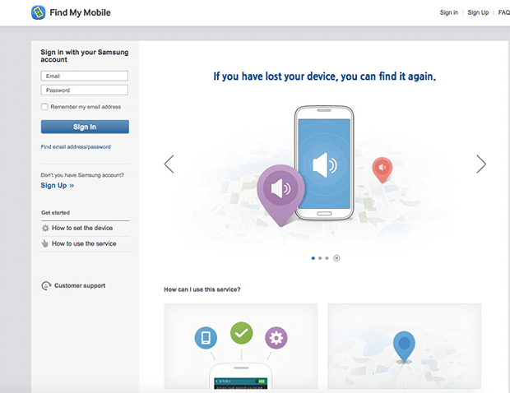Advance to the next slide arrow
510x393 pixels.
click(481, 164)
